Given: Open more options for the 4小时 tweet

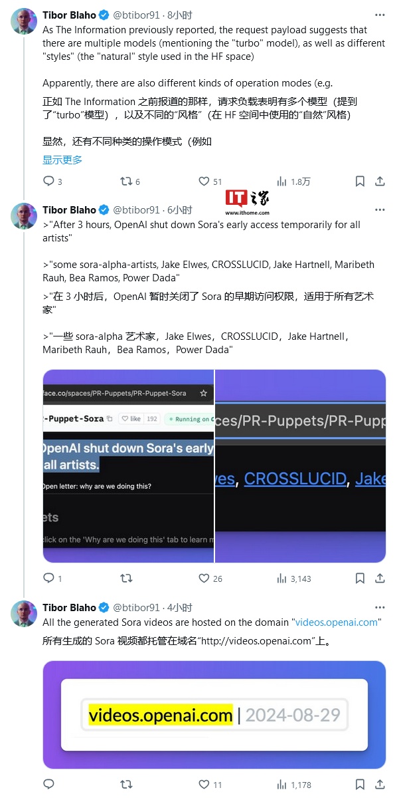Looking at the screenshot, I should tap(380, 607).
